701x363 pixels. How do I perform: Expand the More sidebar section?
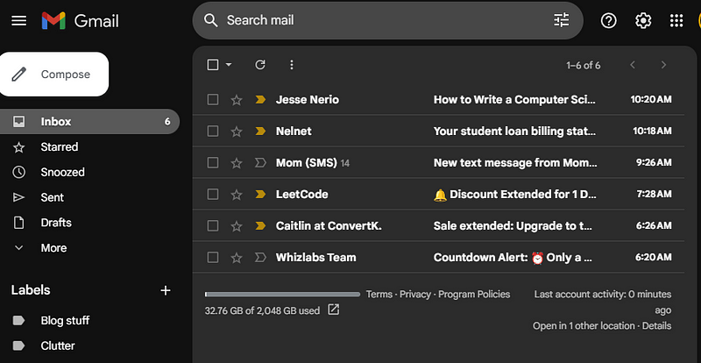click(53, 248)
